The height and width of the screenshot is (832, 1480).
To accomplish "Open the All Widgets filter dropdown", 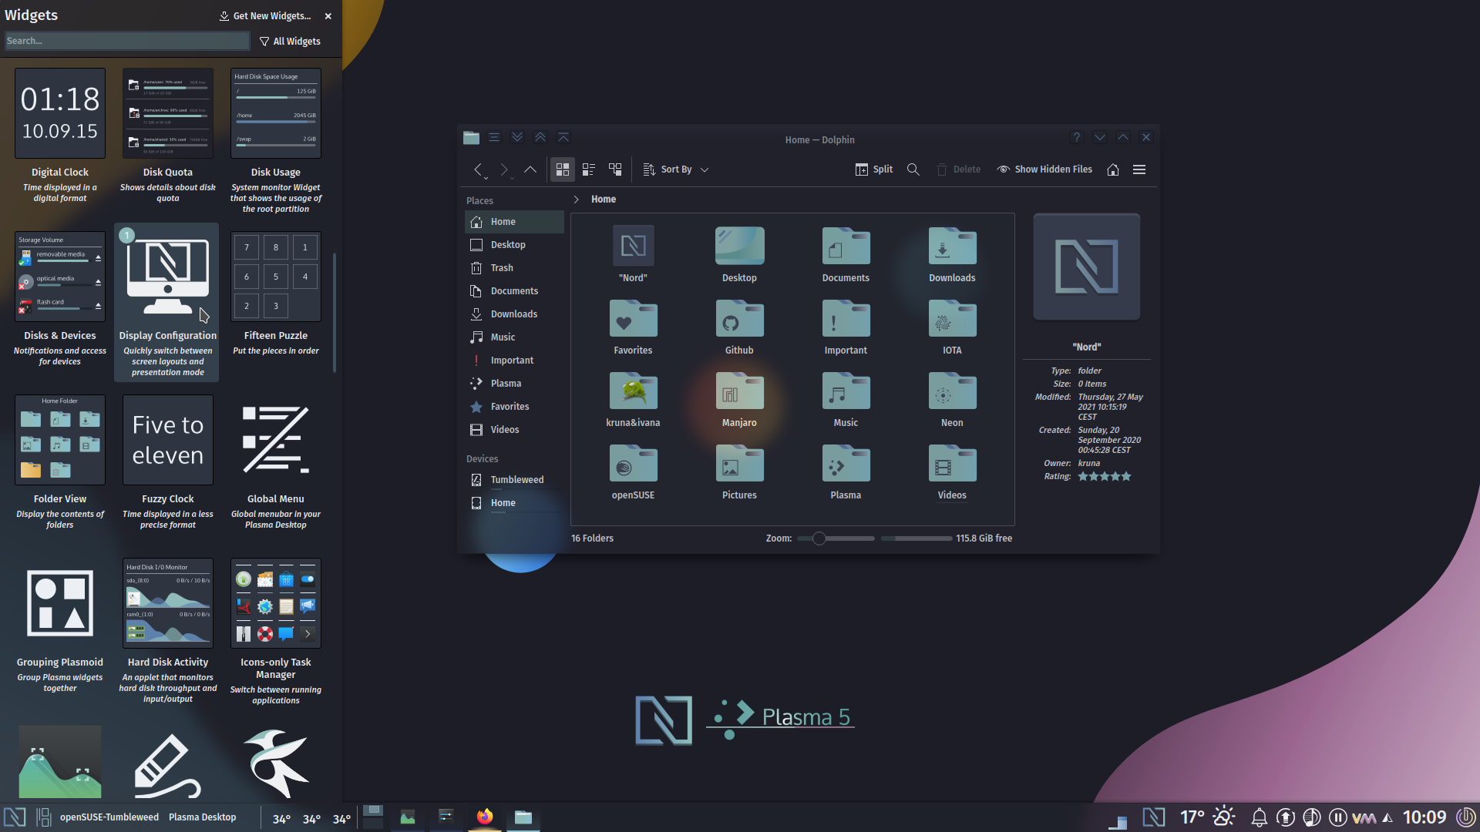I will point(290,42).
